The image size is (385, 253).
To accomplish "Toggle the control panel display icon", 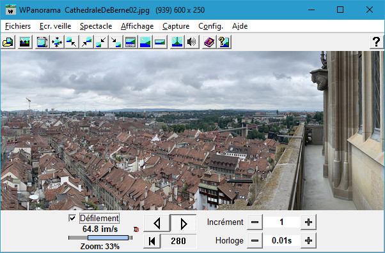I will point(130,42).
